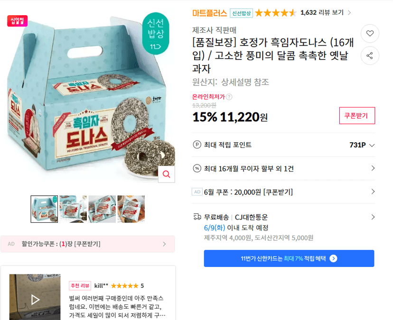Play the kill** review video
This screenshot has width=393, height=320.
[35, 300]
